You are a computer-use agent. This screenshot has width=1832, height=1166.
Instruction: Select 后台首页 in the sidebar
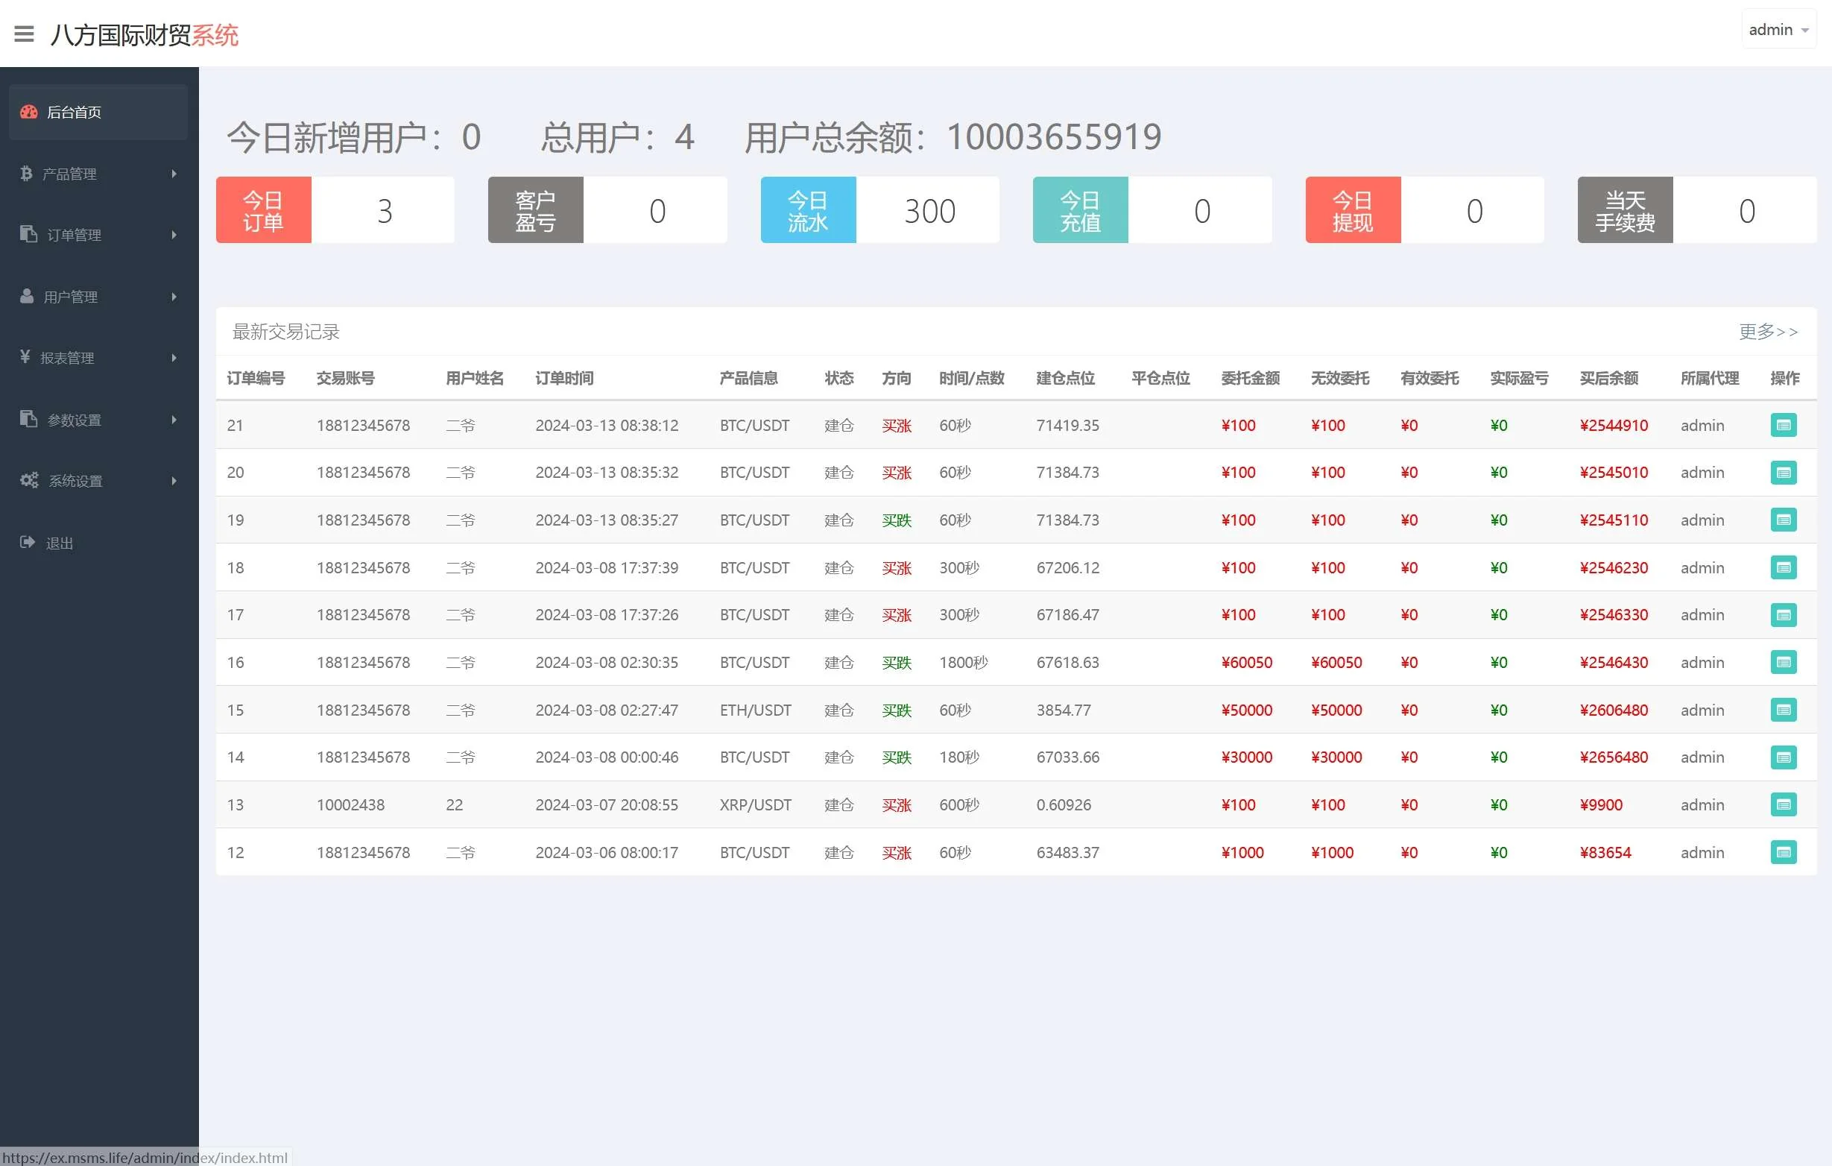coord(75,113)
